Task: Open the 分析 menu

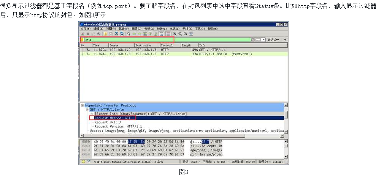Action: (x=149, y=29)
